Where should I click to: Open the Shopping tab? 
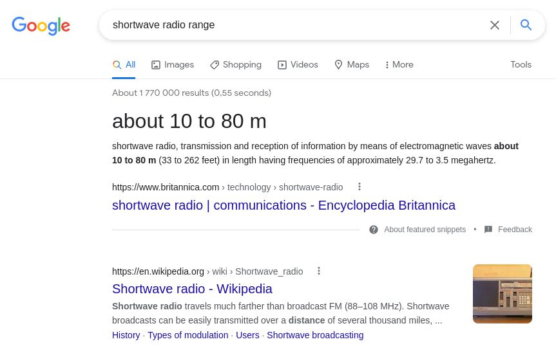pos(236,65)
